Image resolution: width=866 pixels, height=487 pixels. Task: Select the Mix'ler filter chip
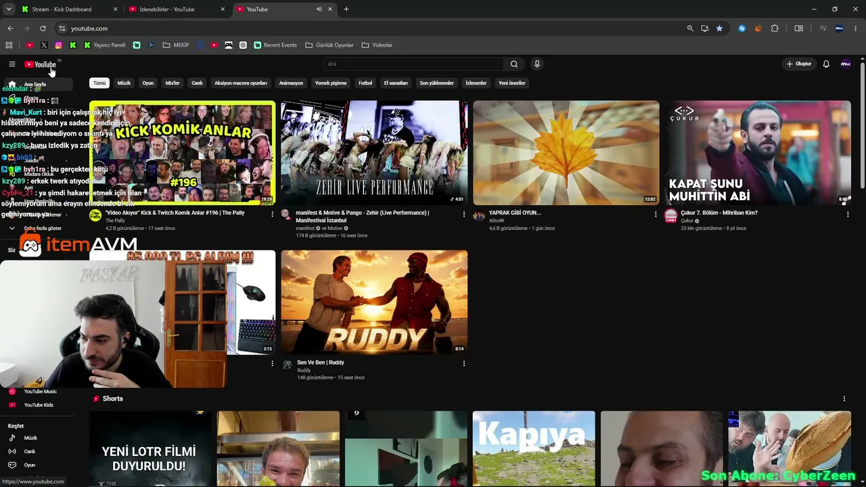173,83
